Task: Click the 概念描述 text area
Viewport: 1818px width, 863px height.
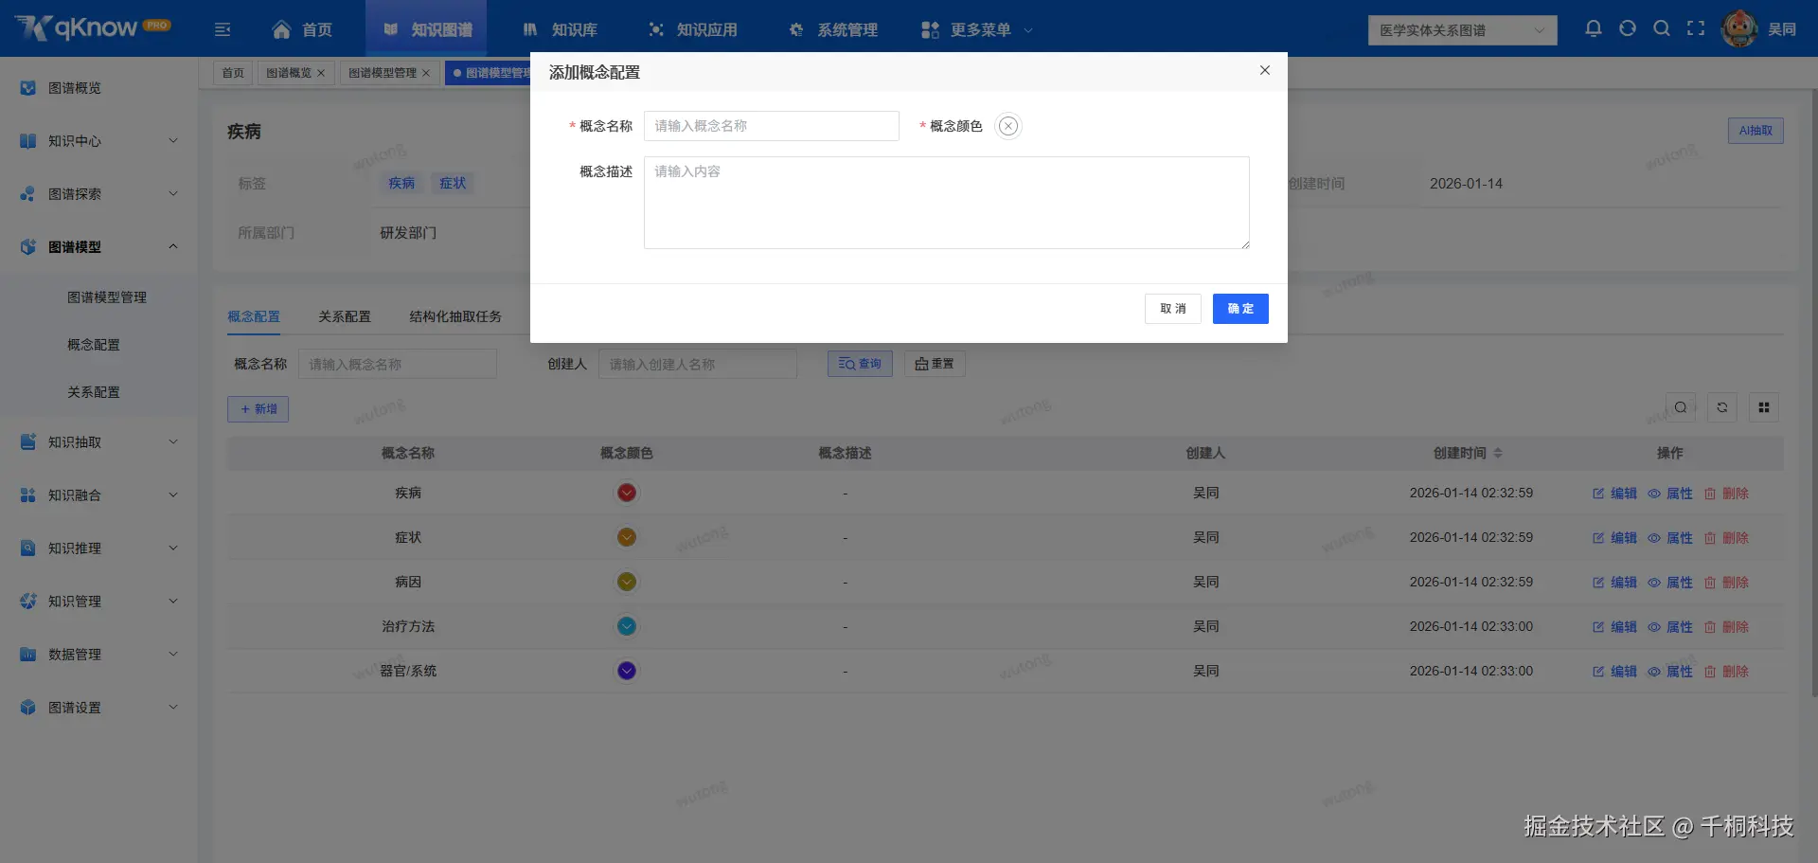Action: 947,203
